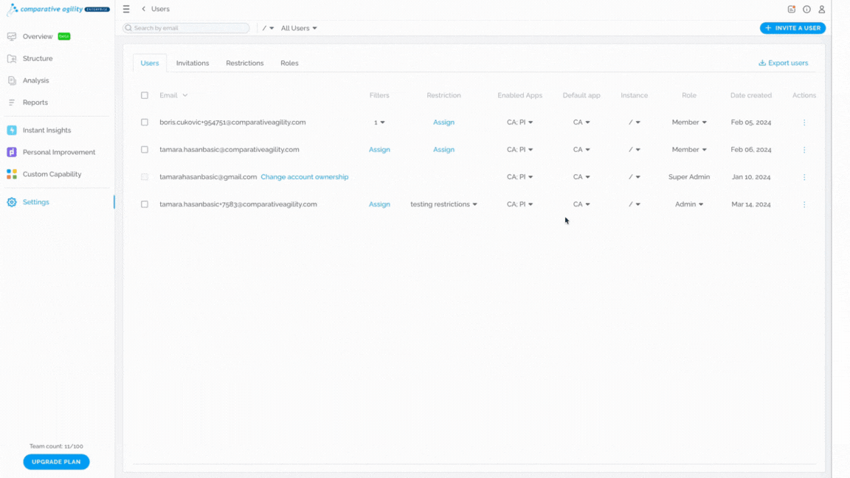Image resolution: width=850 pixels, height=478 pixels.
Task: Launch Instant Insights lightning icon
Action: click(x=11, y=130)
